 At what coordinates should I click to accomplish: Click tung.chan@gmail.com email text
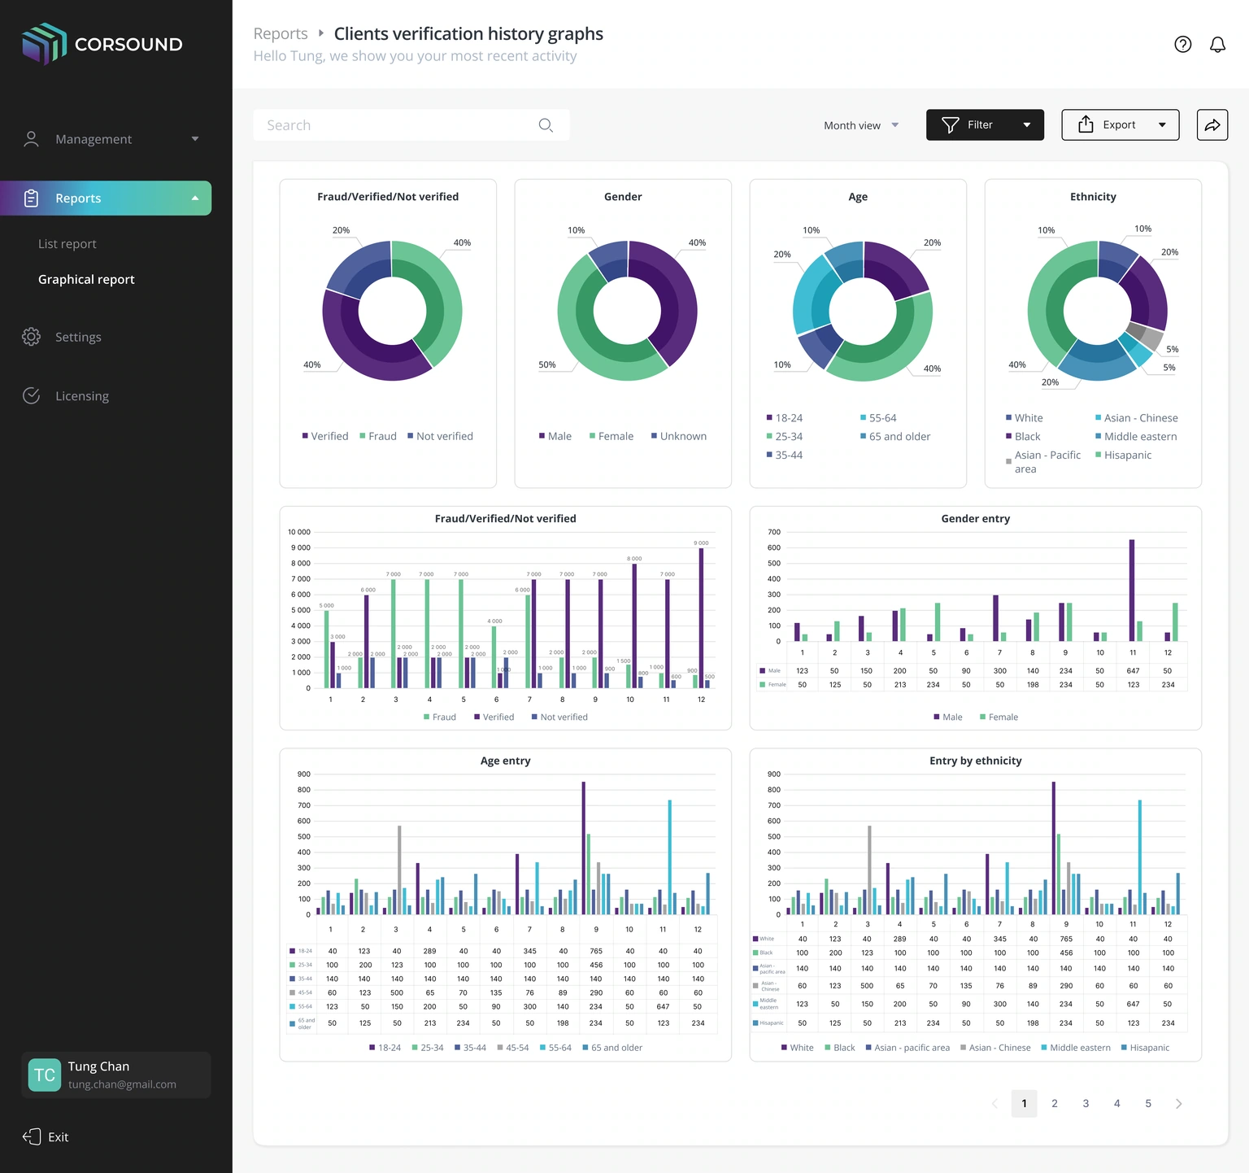tap(122, 1084)
